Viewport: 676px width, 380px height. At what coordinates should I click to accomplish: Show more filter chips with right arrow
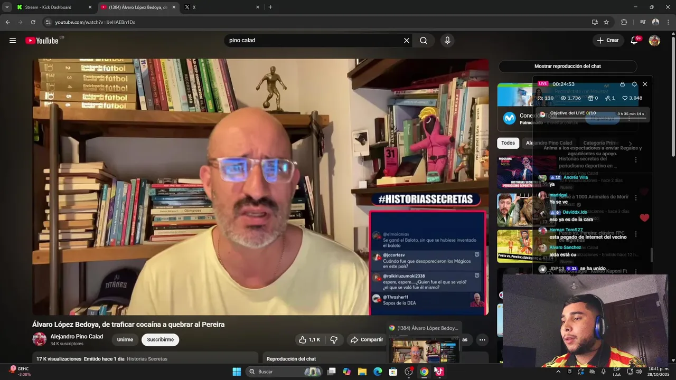click(x=630, y=144)
